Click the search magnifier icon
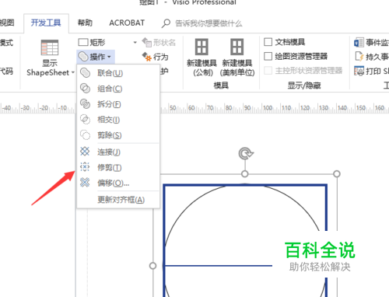The height and width of the screenshot is (297, 389). 166,23
